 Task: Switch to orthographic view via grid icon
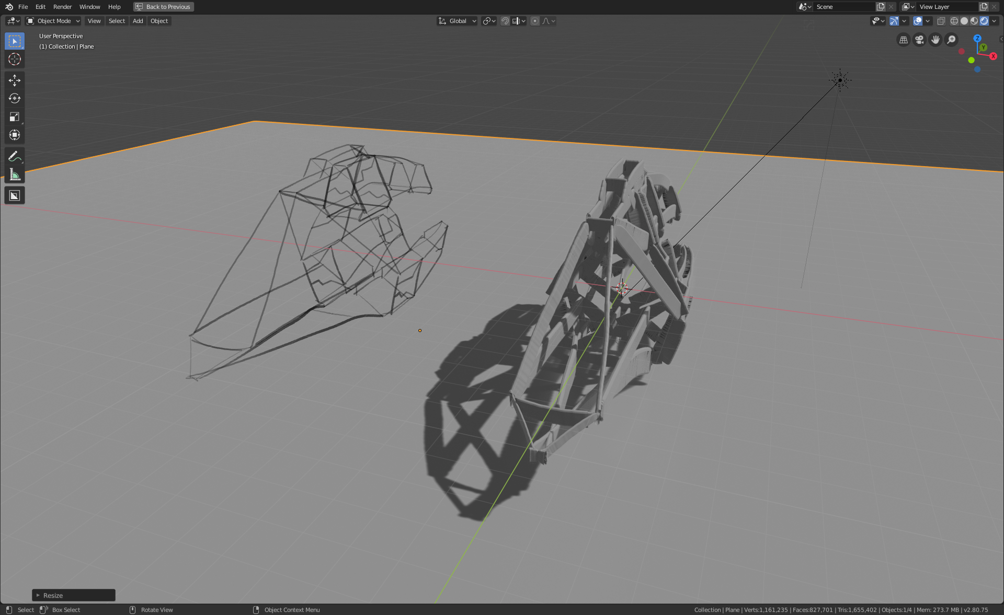pyautogui.click(x=903, y=40)
